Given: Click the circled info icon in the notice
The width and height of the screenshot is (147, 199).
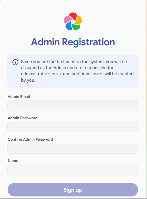Looking at the screenshot, I should click(15, 62).
